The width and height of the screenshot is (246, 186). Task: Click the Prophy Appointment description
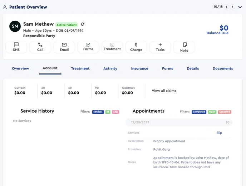point(169,141)
